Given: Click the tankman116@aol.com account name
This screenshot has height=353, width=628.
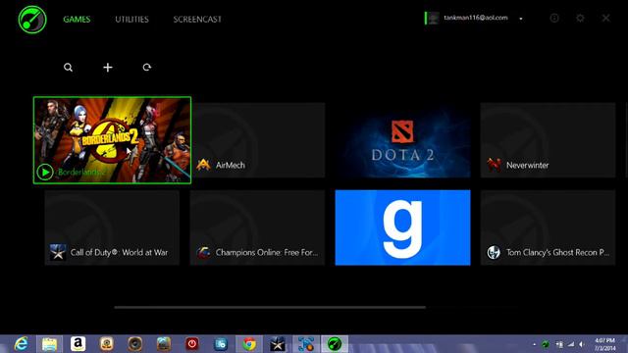Looking at the screenshot, I should click(x=476, y=18).
